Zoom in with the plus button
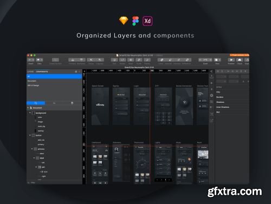This screenshot has width=271, height=204. pos(211,60)
